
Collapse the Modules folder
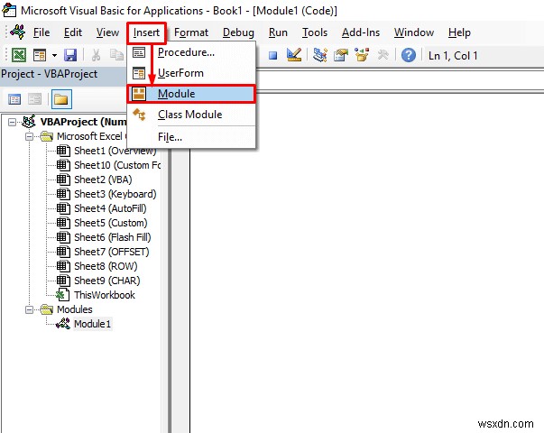pyautogui.click(x=30, y=309)
